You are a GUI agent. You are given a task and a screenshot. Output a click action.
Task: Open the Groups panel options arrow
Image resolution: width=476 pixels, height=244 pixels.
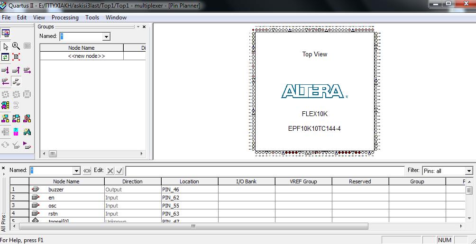click(x=138, y=27)
